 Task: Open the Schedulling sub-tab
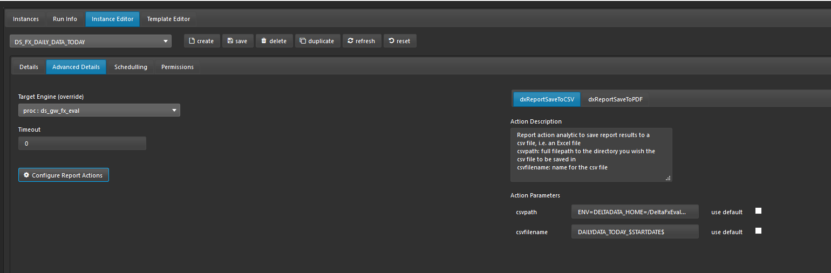tap(131, 67)
